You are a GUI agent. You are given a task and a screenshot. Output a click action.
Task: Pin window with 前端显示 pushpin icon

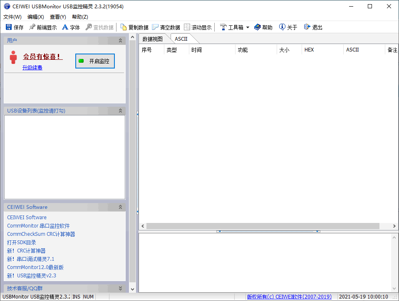32,27
